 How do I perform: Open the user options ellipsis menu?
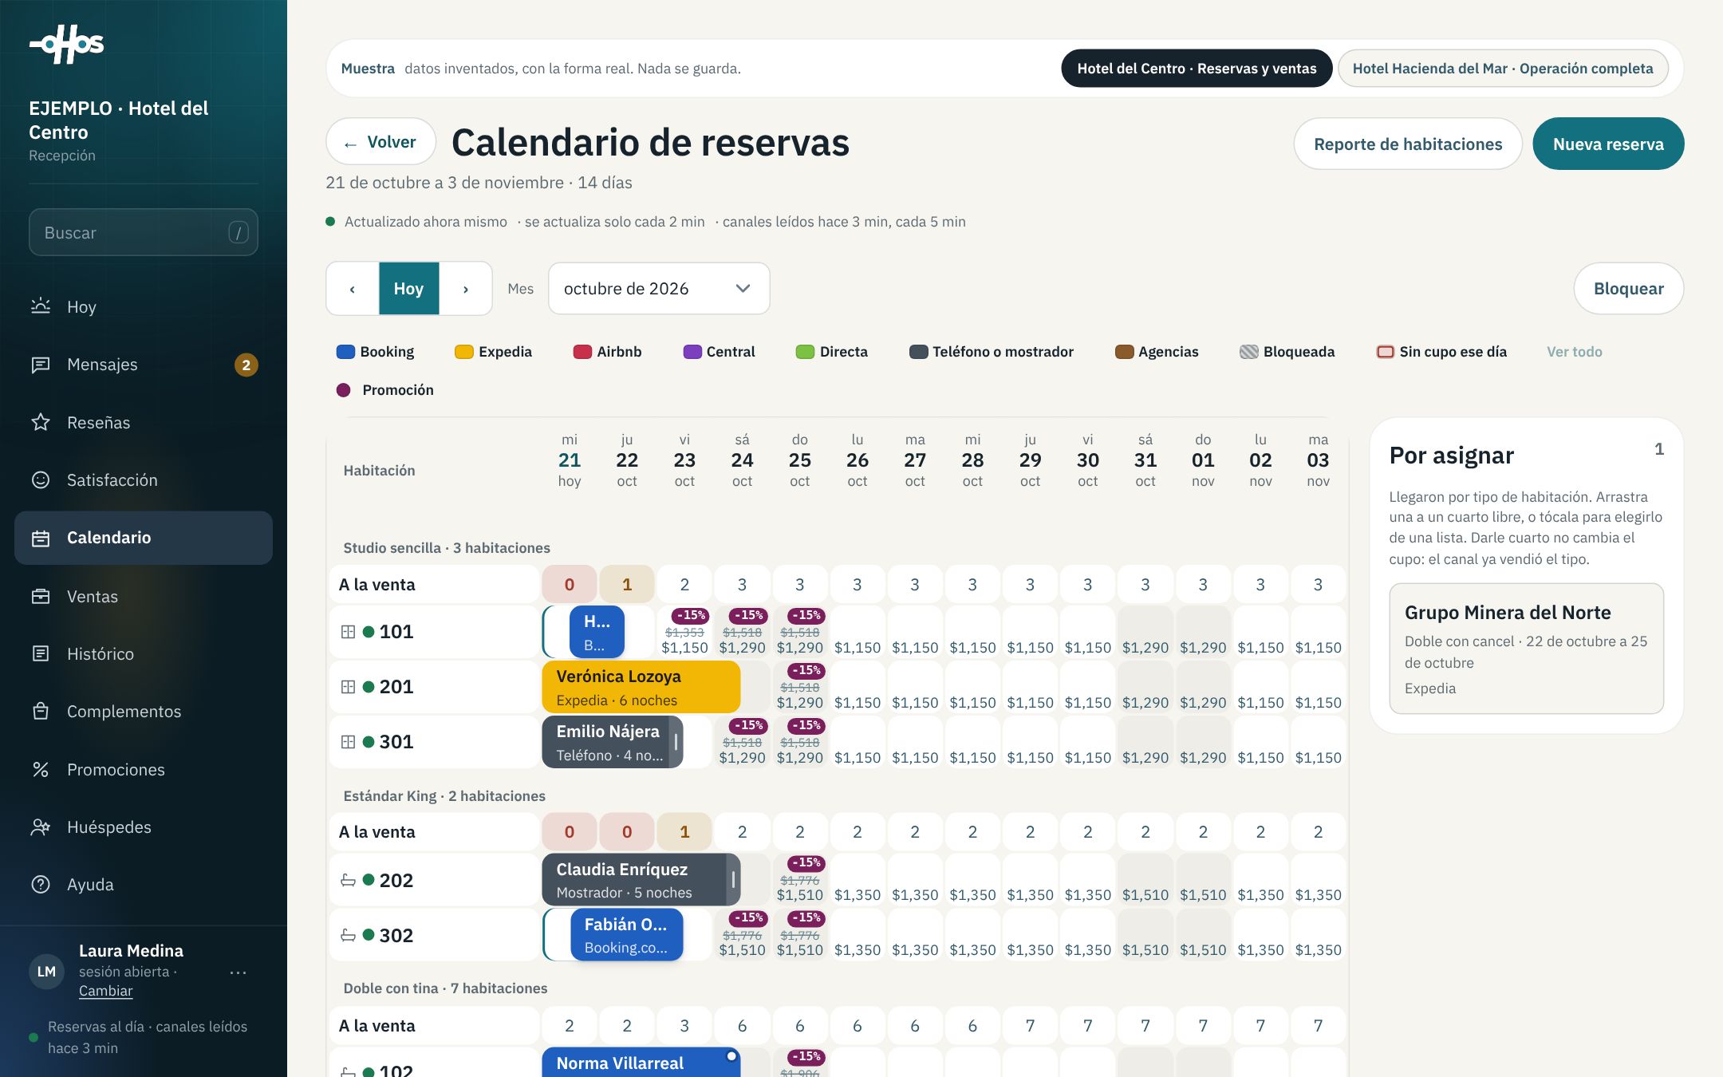[238, 972]
